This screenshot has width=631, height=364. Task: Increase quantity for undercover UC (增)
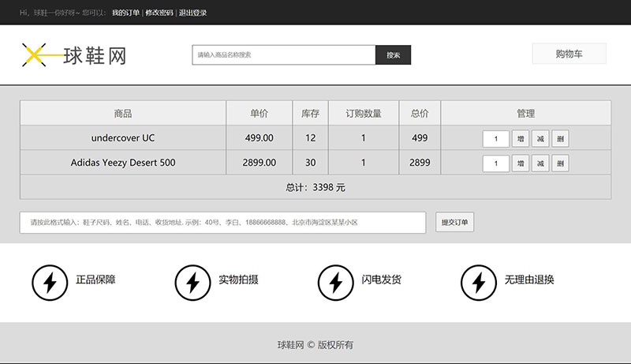coord(521,139)
